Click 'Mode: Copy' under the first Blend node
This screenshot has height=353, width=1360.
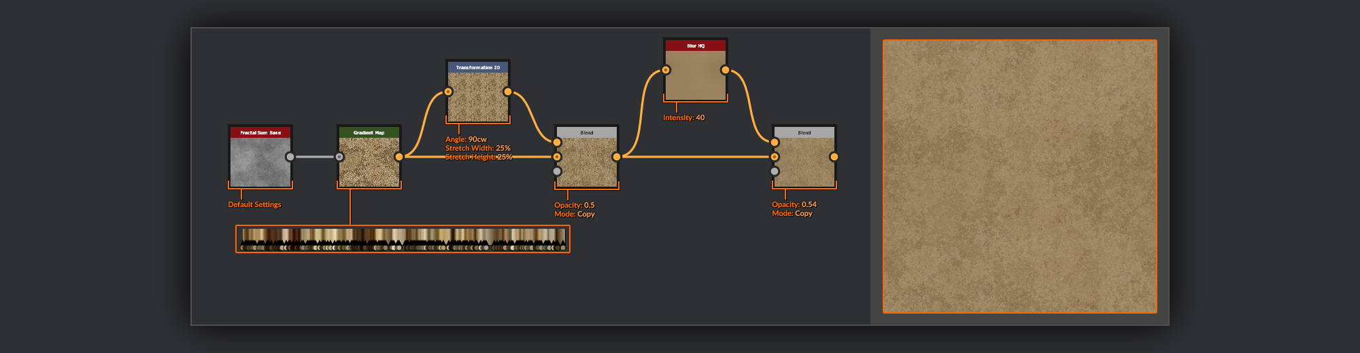[575, 214]
